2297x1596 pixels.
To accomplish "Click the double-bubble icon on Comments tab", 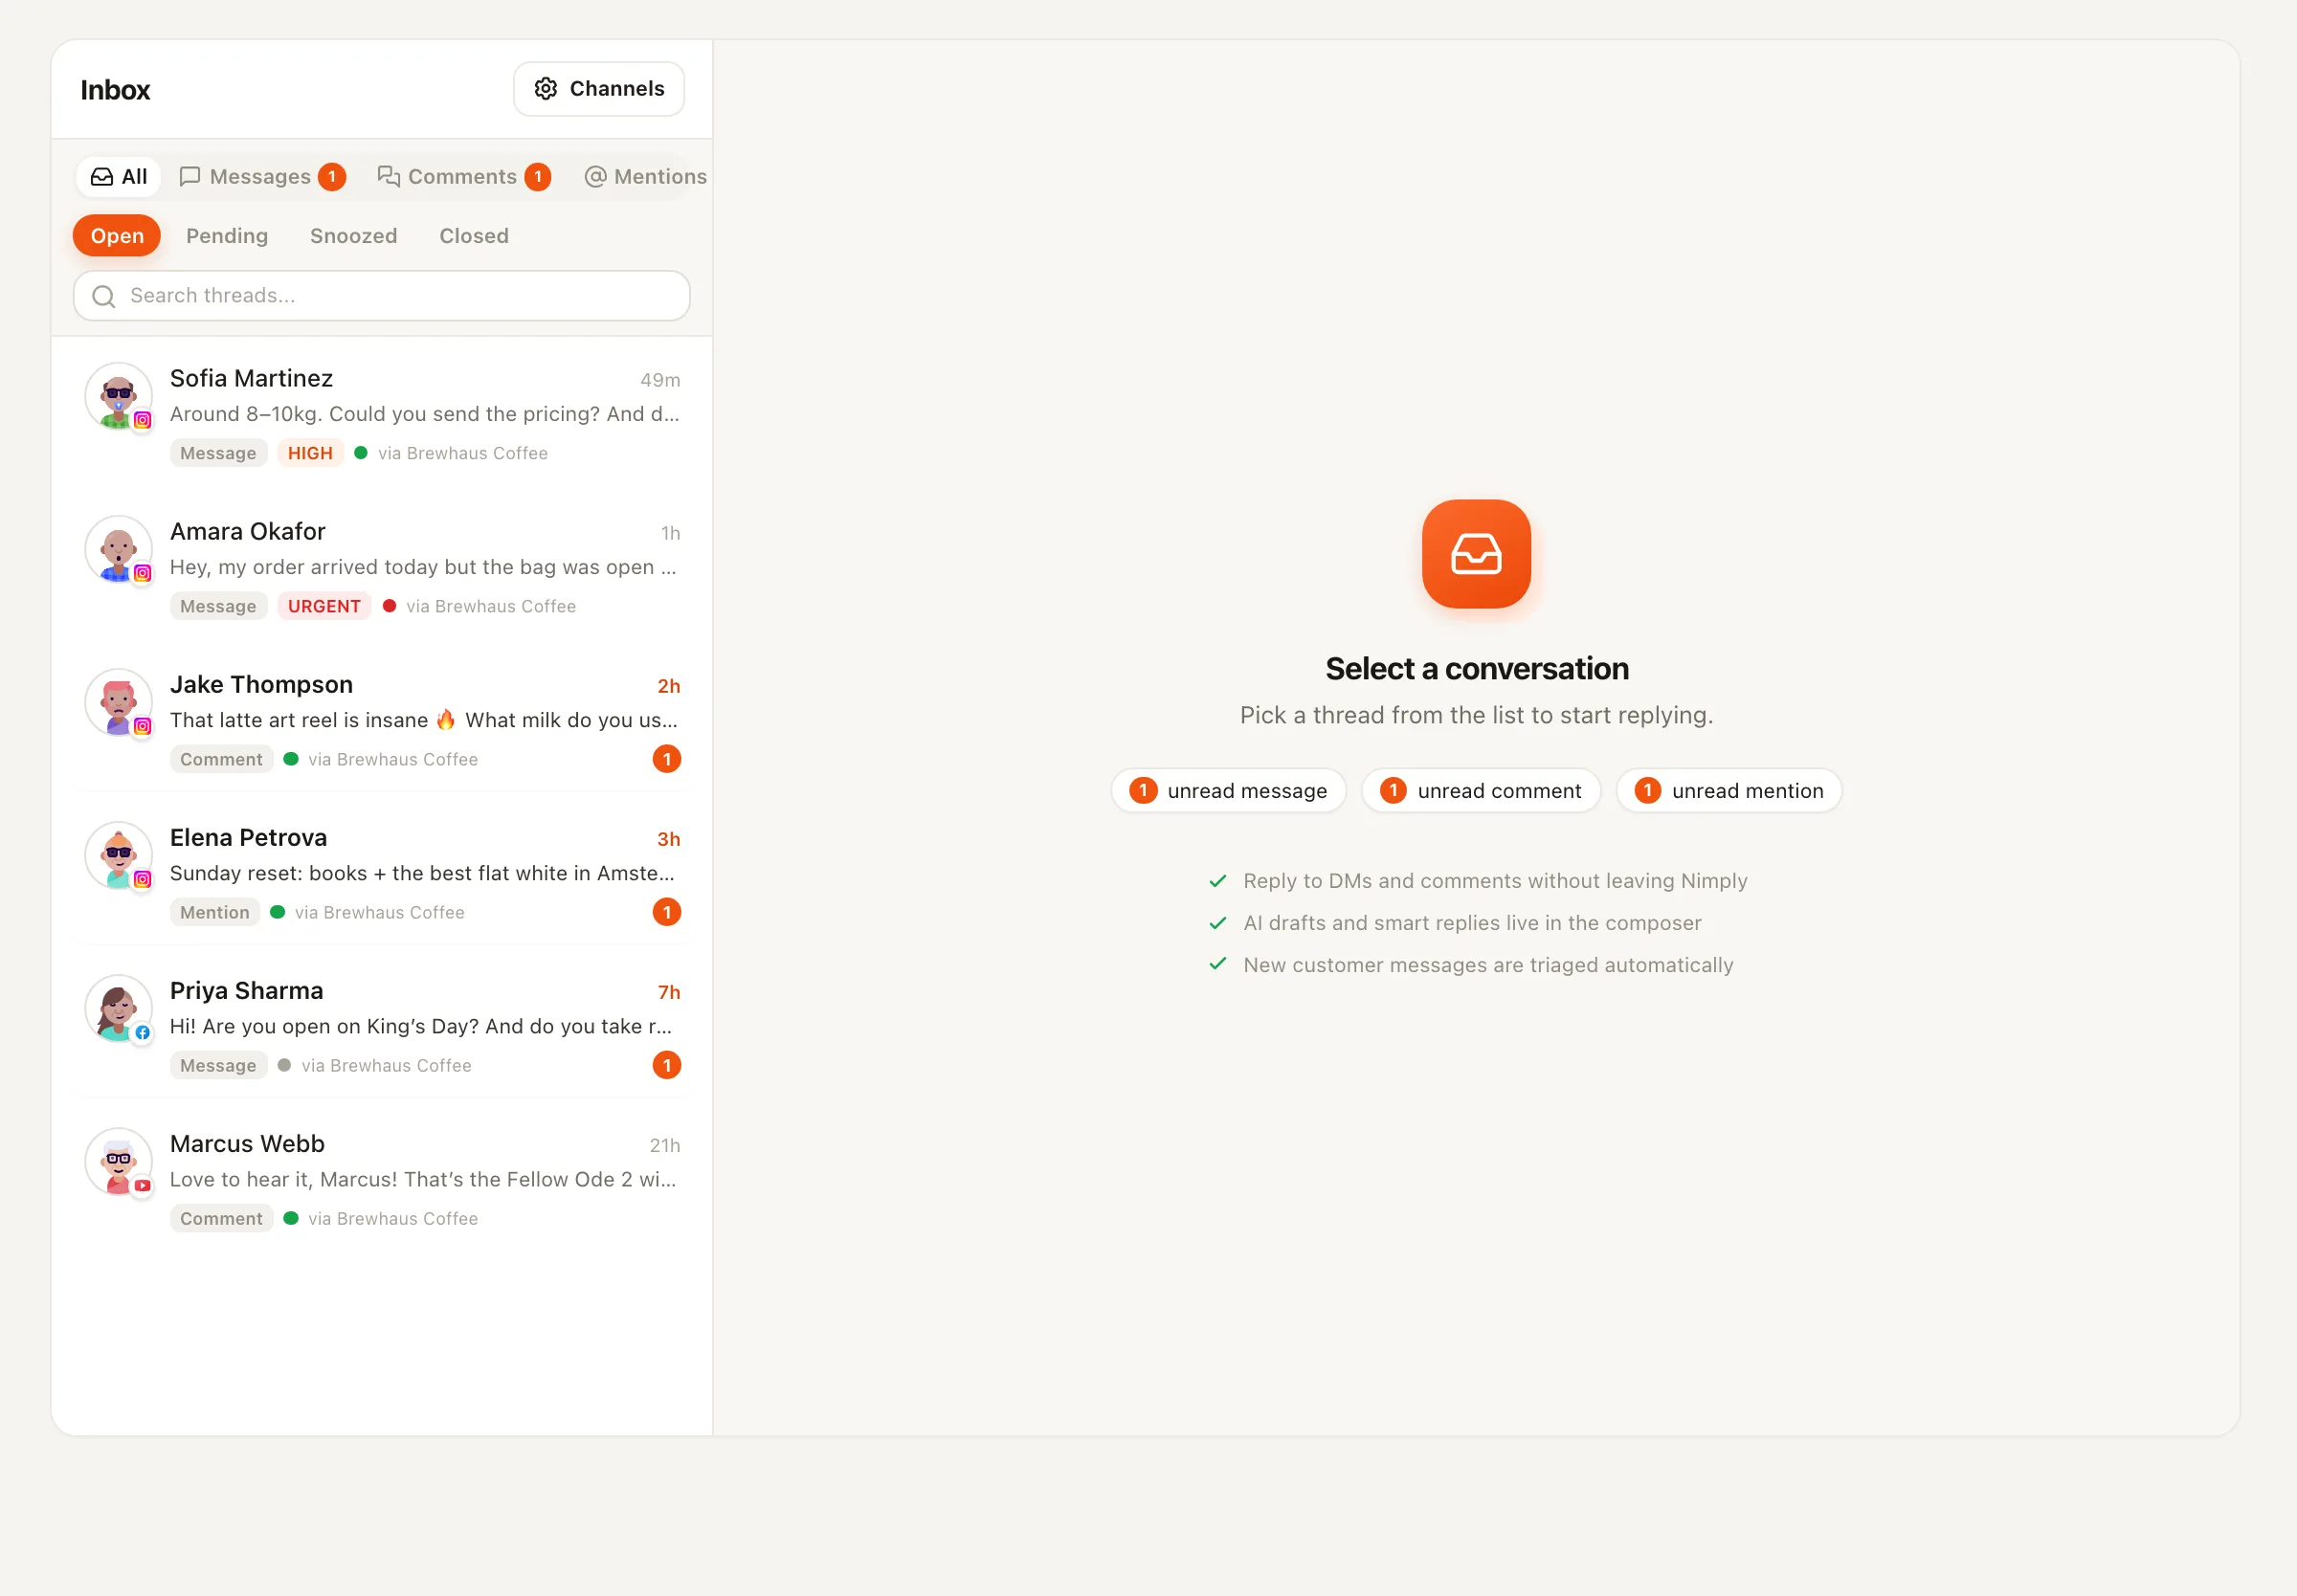I will tap(389, 177).
